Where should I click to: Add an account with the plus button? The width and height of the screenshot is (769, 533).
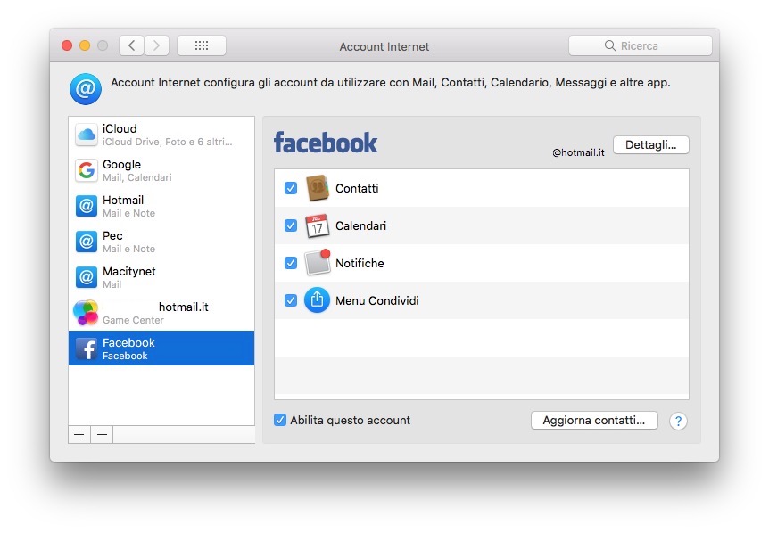tap(79, 435)
